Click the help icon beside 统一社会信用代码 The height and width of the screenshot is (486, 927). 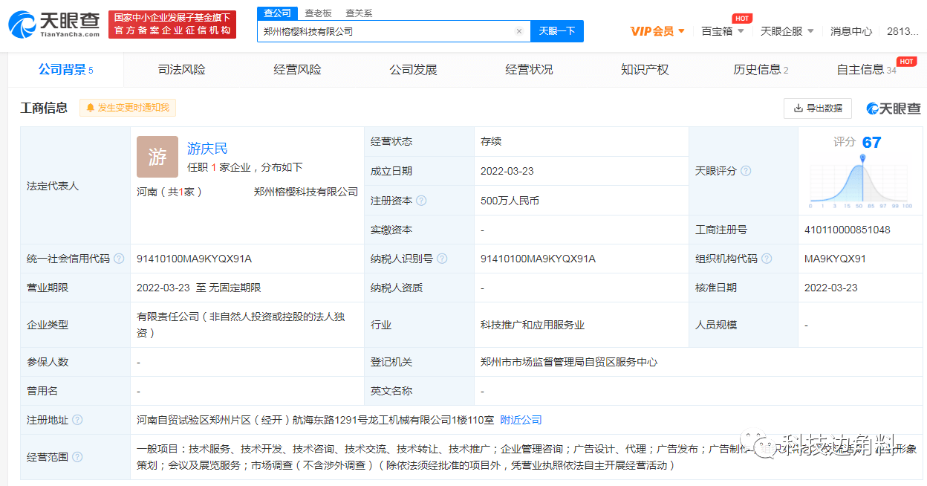pos(119,259)
